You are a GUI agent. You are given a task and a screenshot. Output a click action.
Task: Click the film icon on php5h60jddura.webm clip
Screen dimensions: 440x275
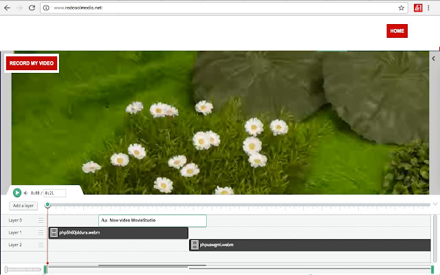point(54,232)
